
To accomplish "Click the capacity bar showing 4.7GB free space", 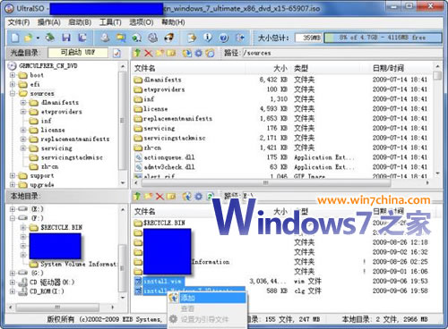I will [383, 38].
